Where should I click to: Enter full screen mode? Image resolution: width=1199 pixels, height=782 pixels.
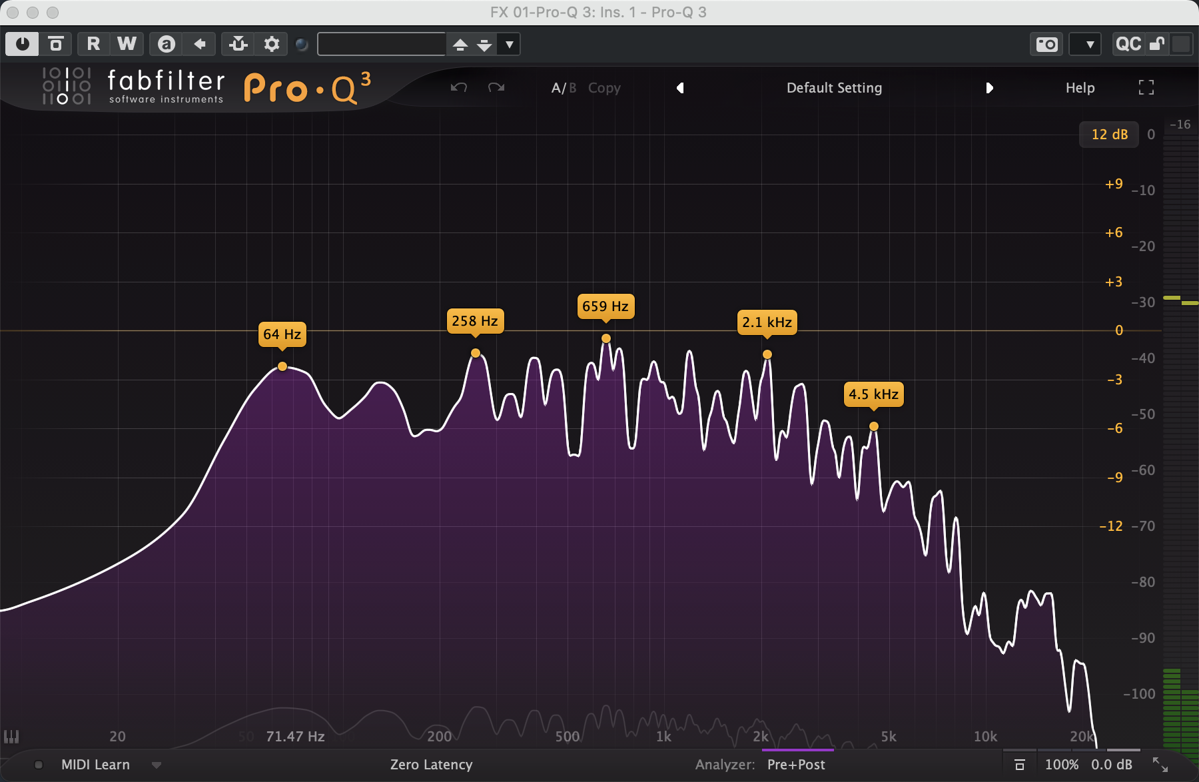tap(1146, 87)
